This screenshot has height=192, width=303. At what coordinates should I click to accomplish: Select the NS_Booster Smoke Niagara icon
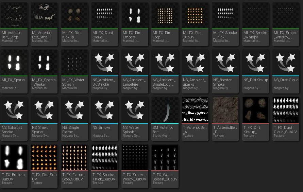pyautogui.click(x=225, y=63)
